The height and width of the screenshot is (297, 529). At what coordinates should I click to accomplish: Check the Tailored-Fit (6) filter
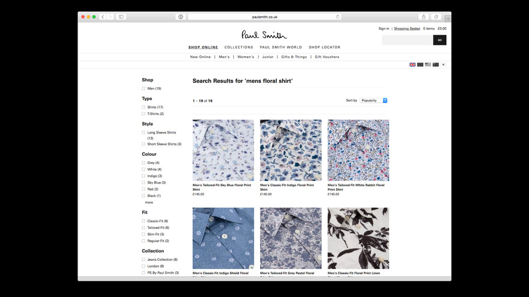[144, 227]
